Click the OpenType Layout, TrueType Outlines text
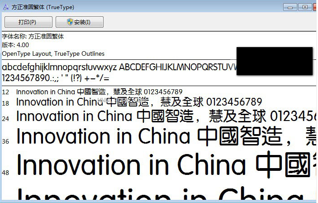 53,53
